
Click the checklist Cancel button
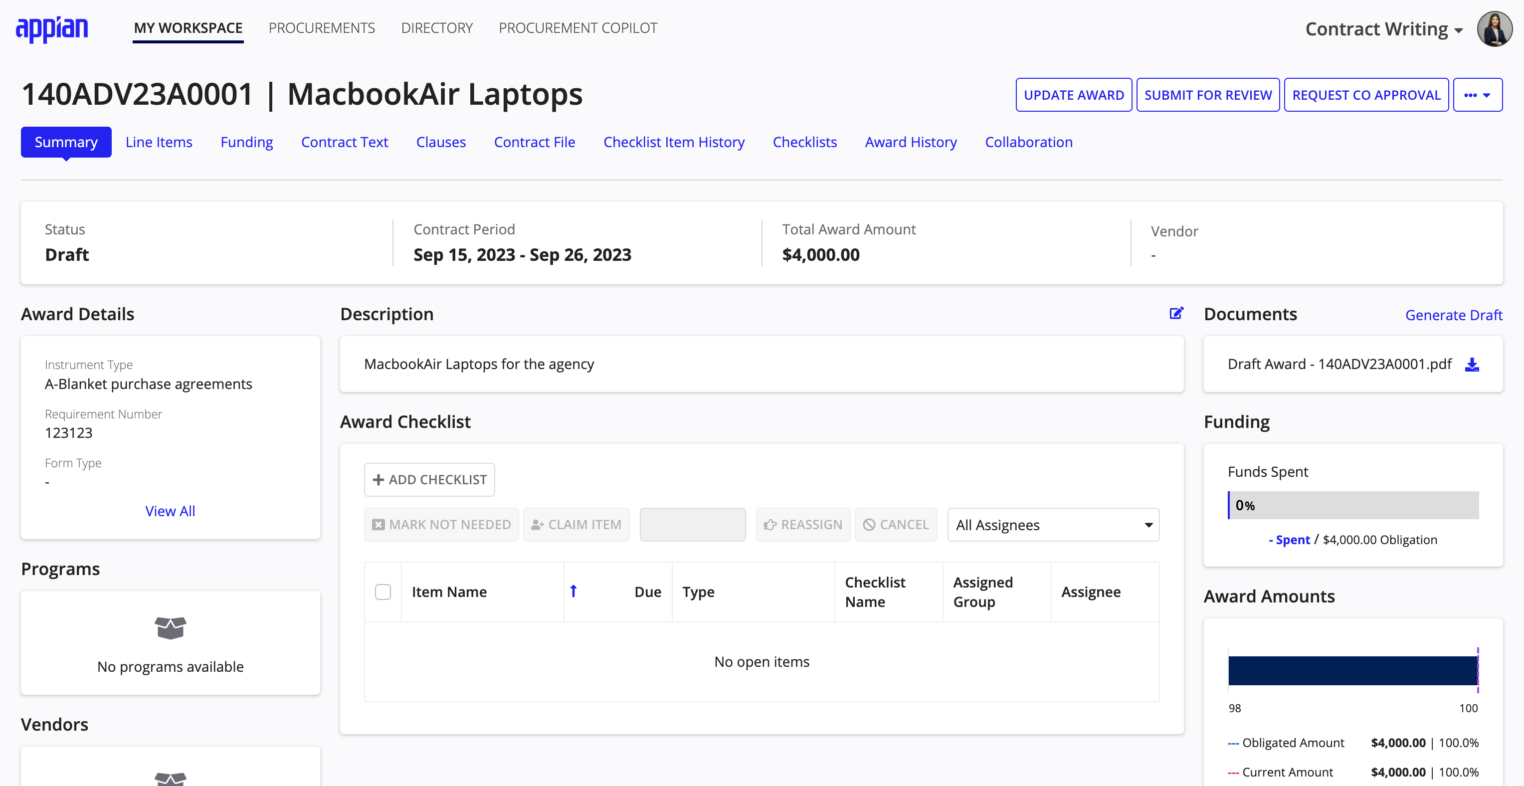(x=896, y=524)
